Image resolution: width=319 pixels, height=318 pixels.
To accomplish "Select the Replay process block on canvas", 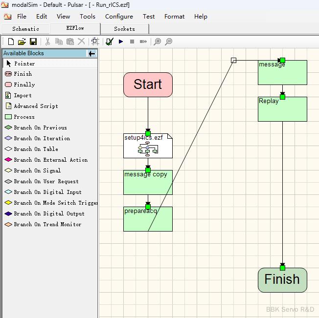I will point(282,109).
